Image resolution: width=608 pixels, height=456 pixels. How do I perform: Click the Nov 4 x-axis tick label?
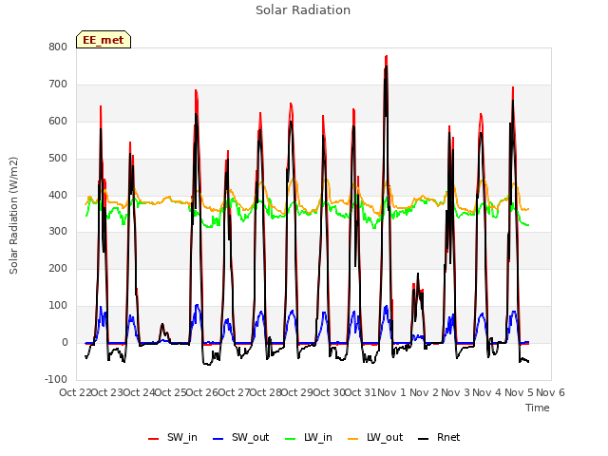pos(487,392)
